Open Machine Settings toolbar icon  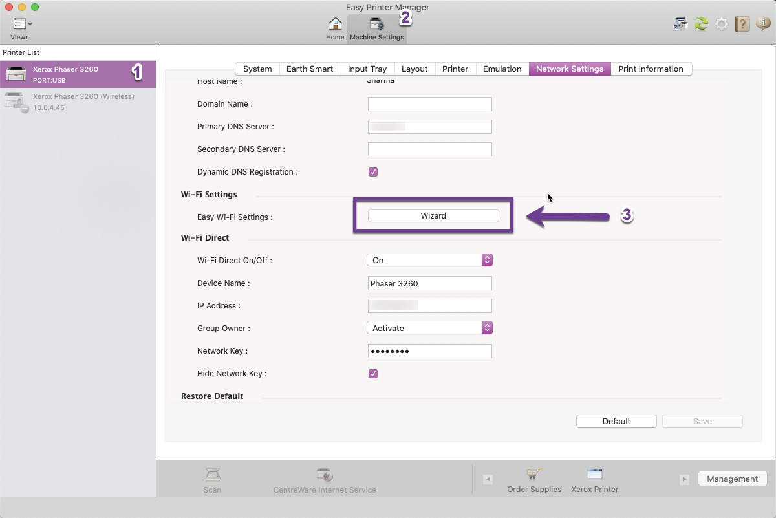coord(376,24)
